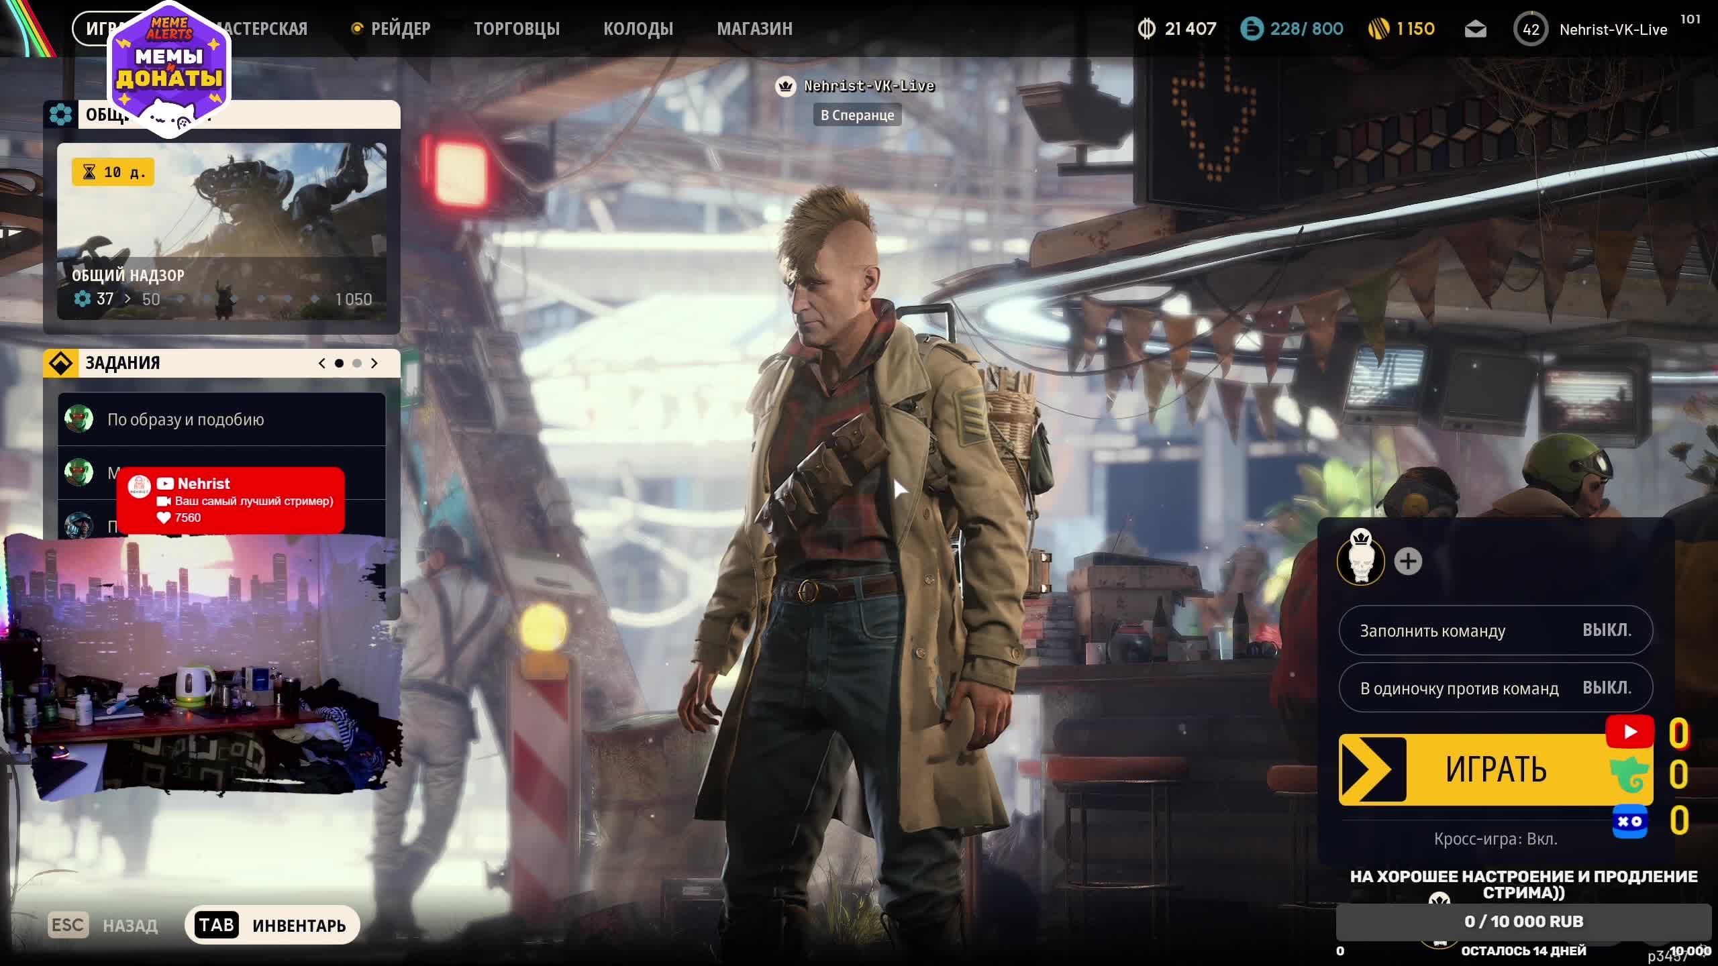Screen dimensions: 1718x966
Task: Toggle Заполнить команду setting
Action: (x=1495, y=631)
